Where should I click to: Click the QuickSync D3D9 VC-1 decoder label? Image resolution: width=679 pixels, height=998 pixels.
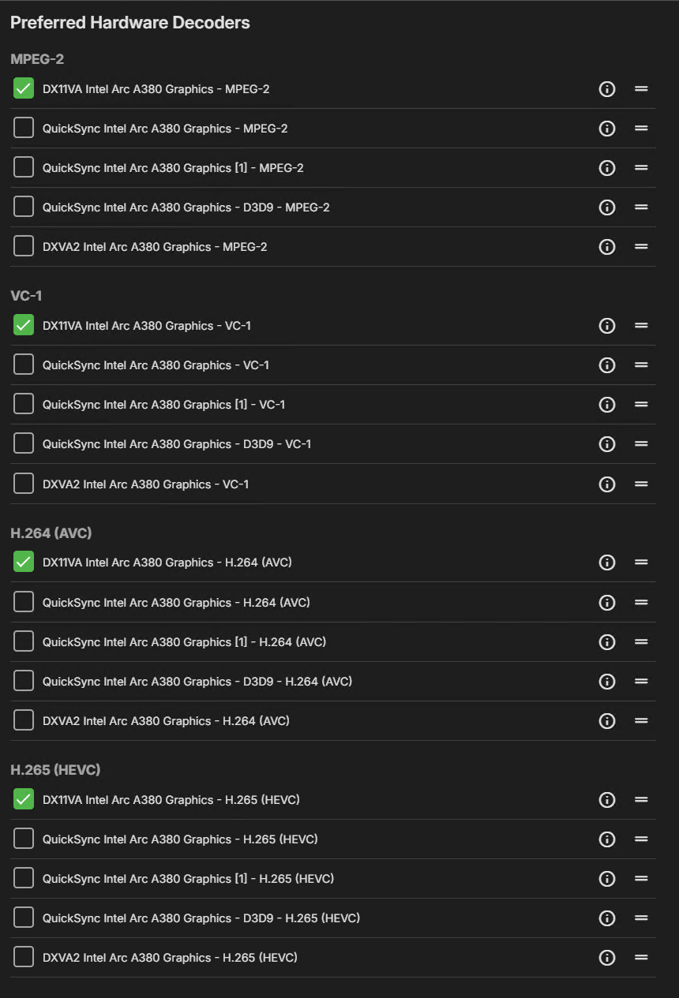177,444
